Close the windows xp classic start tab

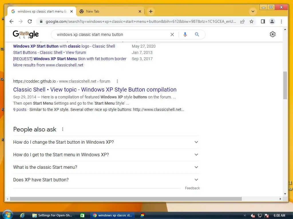[71, 11]
